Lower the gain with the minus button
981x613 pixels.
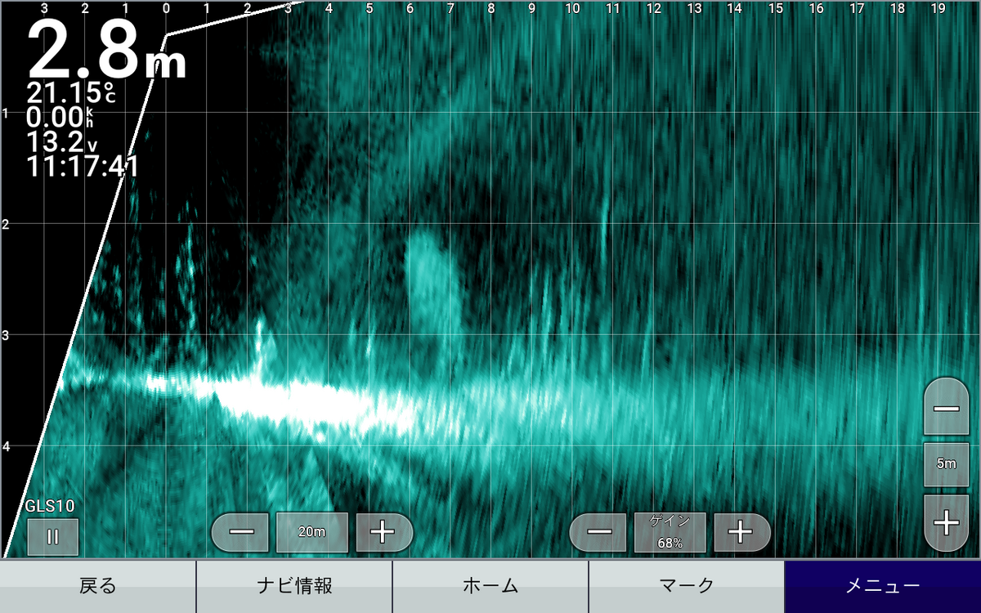click(599, 532)
